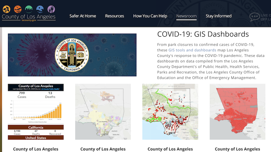Click the purple palm tree logo icon
271x152 pixels.
51,9
